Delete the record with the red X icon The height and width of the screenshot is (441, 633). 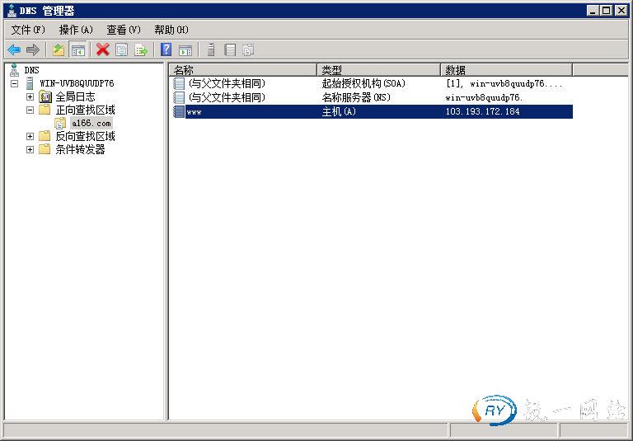(102, 50)
